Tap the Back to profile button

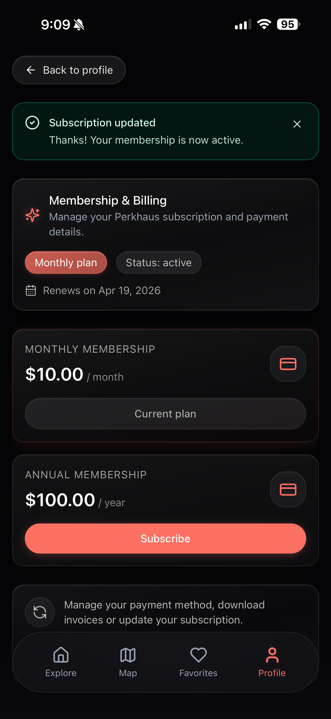pos(69,70)
